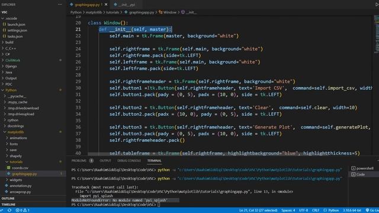
Task: Select the TERMINAL panel tab
Action: pos(154,160)
